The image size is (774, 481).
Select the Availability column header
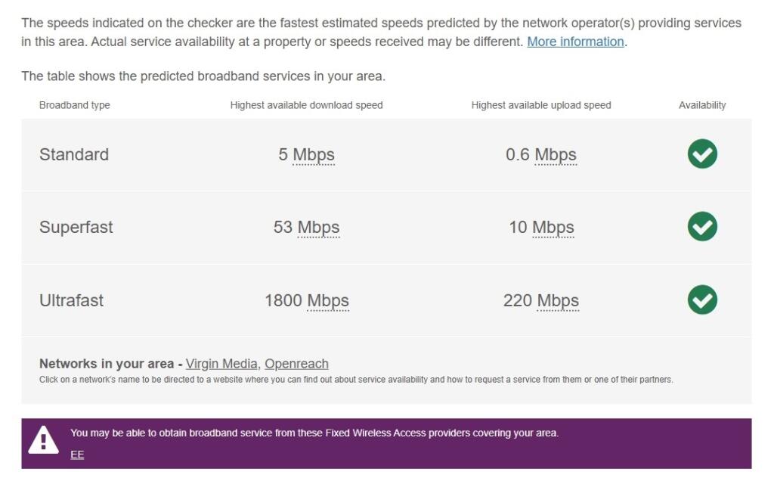click(702, 105)
